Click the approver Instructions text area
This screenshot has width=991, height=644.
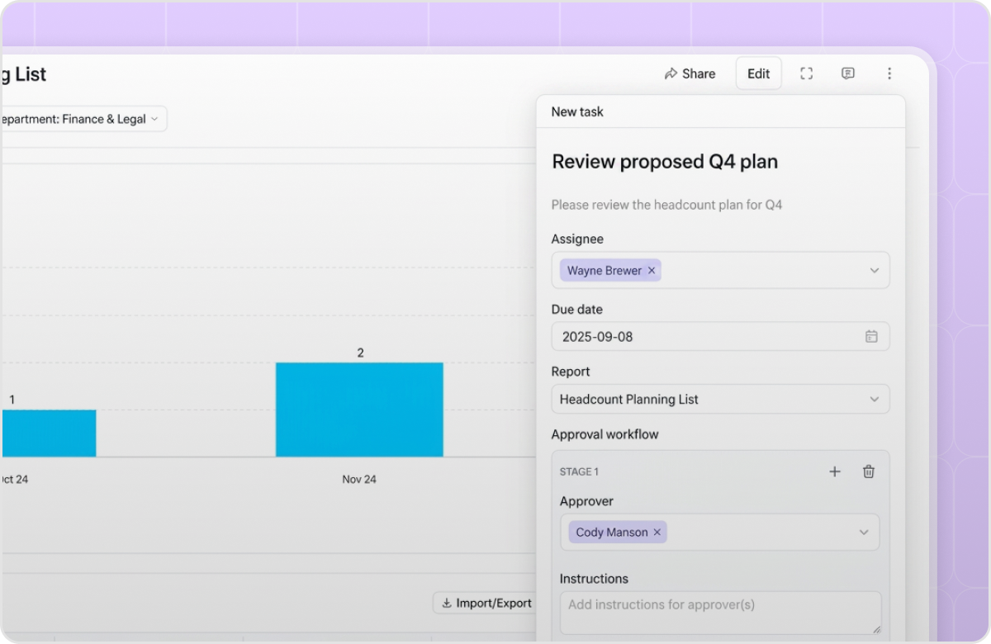(720, 613)
